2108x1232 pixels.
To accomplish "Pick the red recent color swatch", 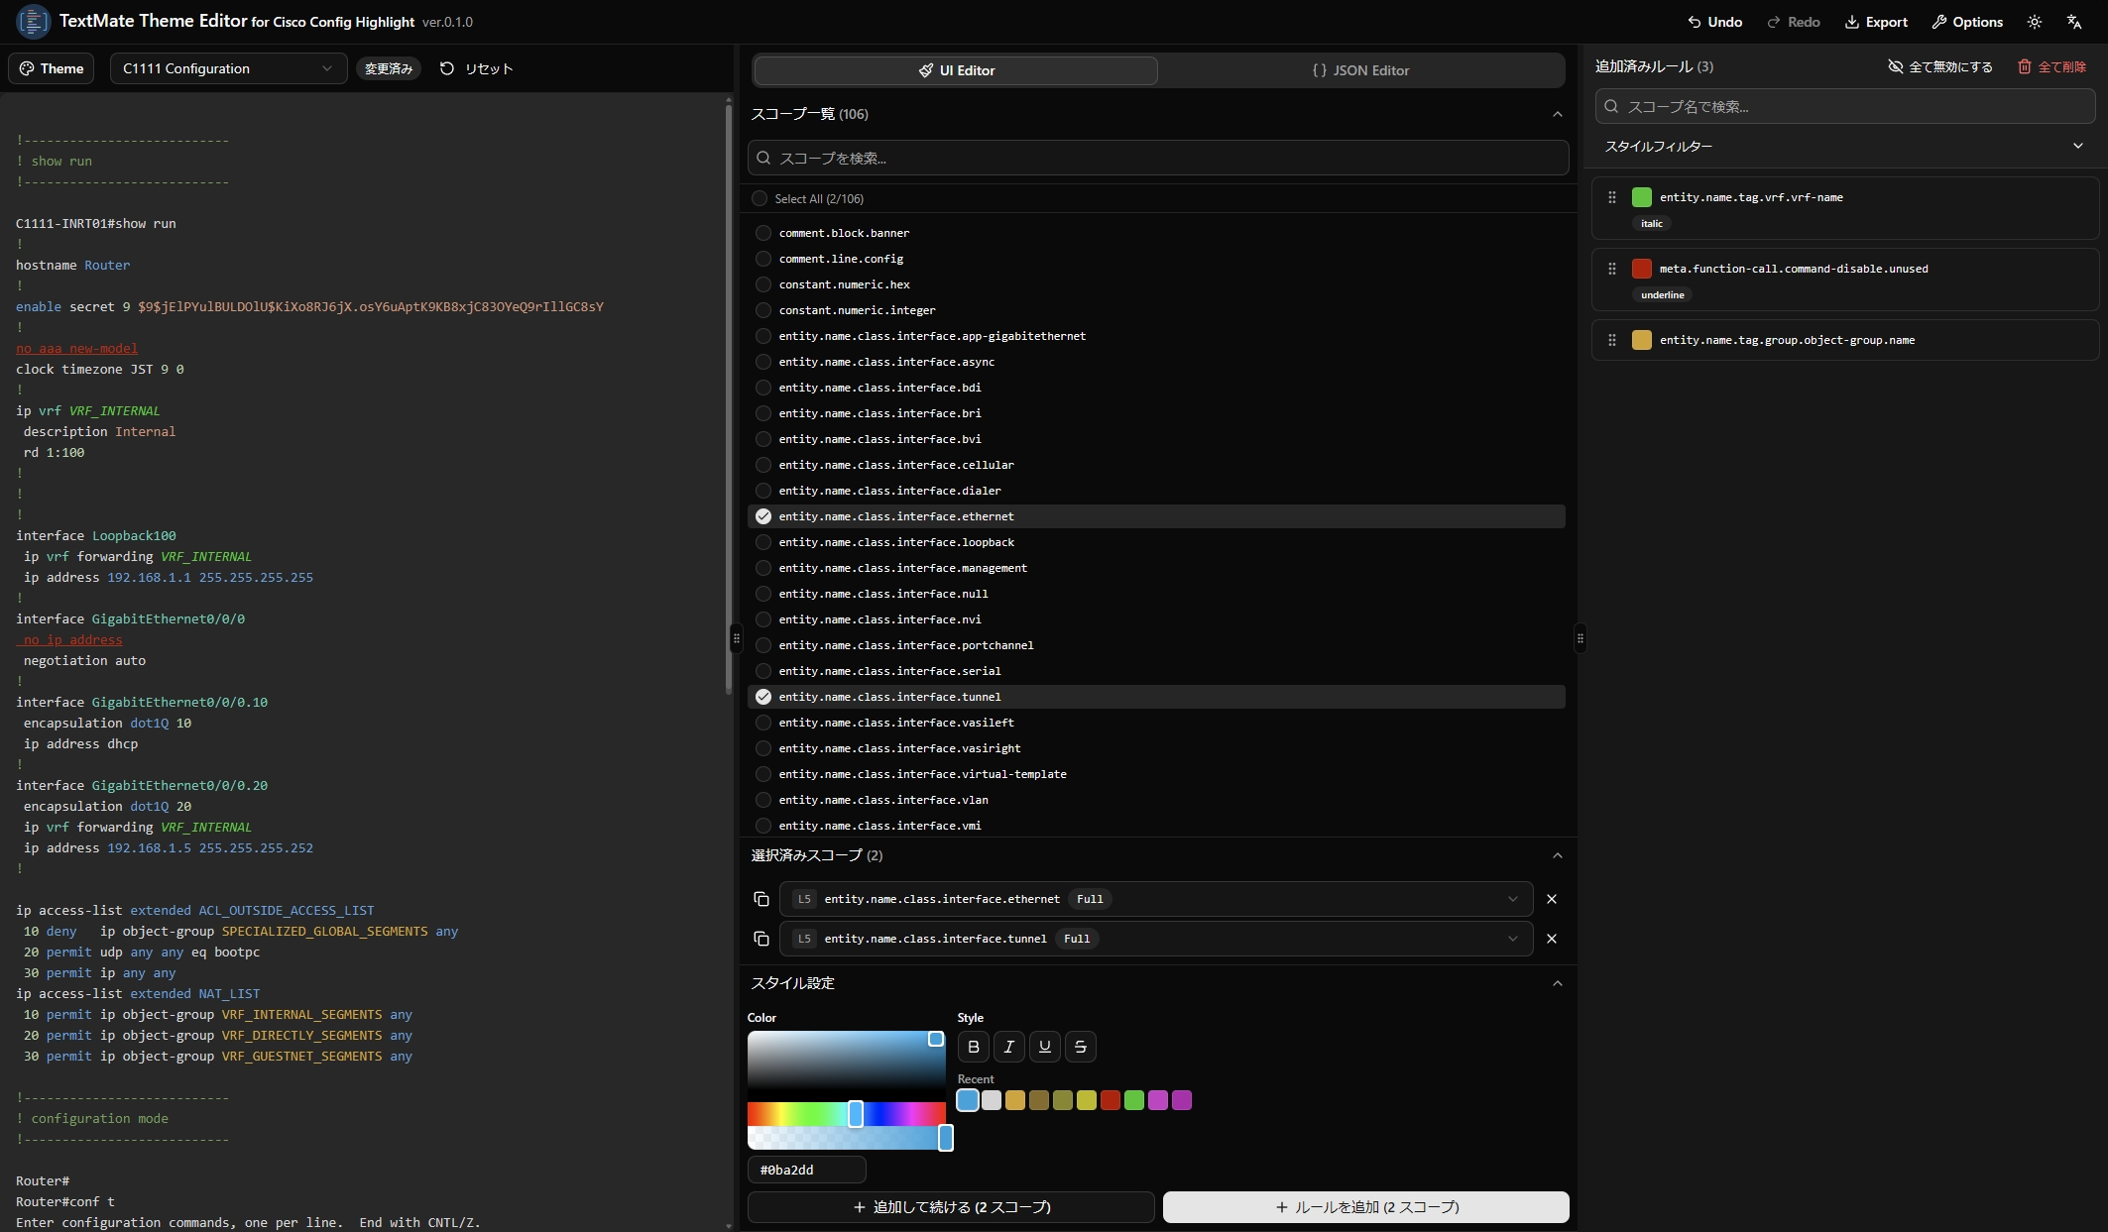I will 1111,1100.
